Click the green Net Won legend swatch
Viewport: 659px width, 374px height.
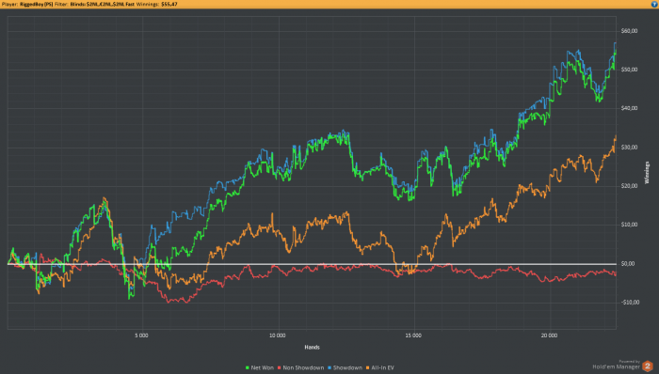(x=247, y=367)
